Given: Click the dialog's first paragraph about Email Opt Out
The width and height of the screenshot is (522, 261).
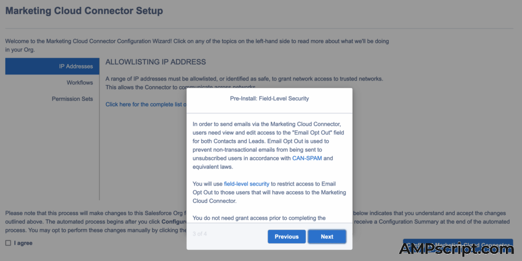Looking at the screenshot, I should (x=269, y=145).
